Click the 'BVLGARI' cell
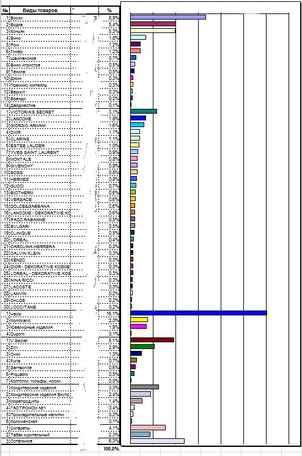This screenshot has height=456, width=302. [x=40, y=226]
